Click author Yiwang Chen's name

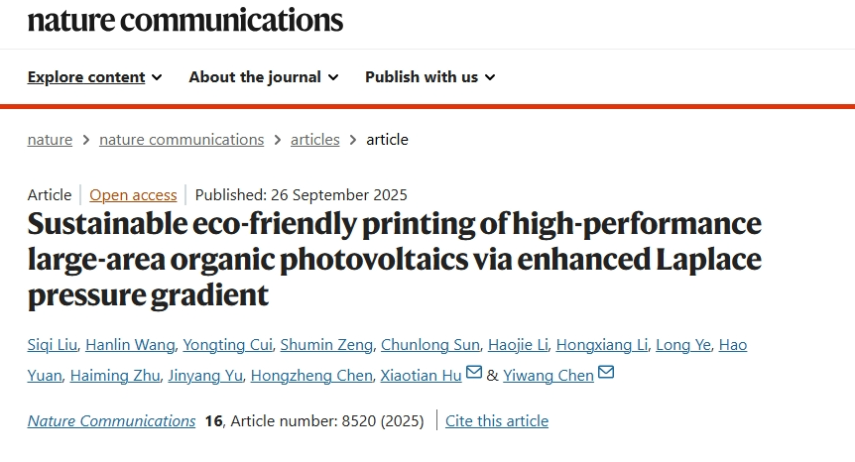549,375
